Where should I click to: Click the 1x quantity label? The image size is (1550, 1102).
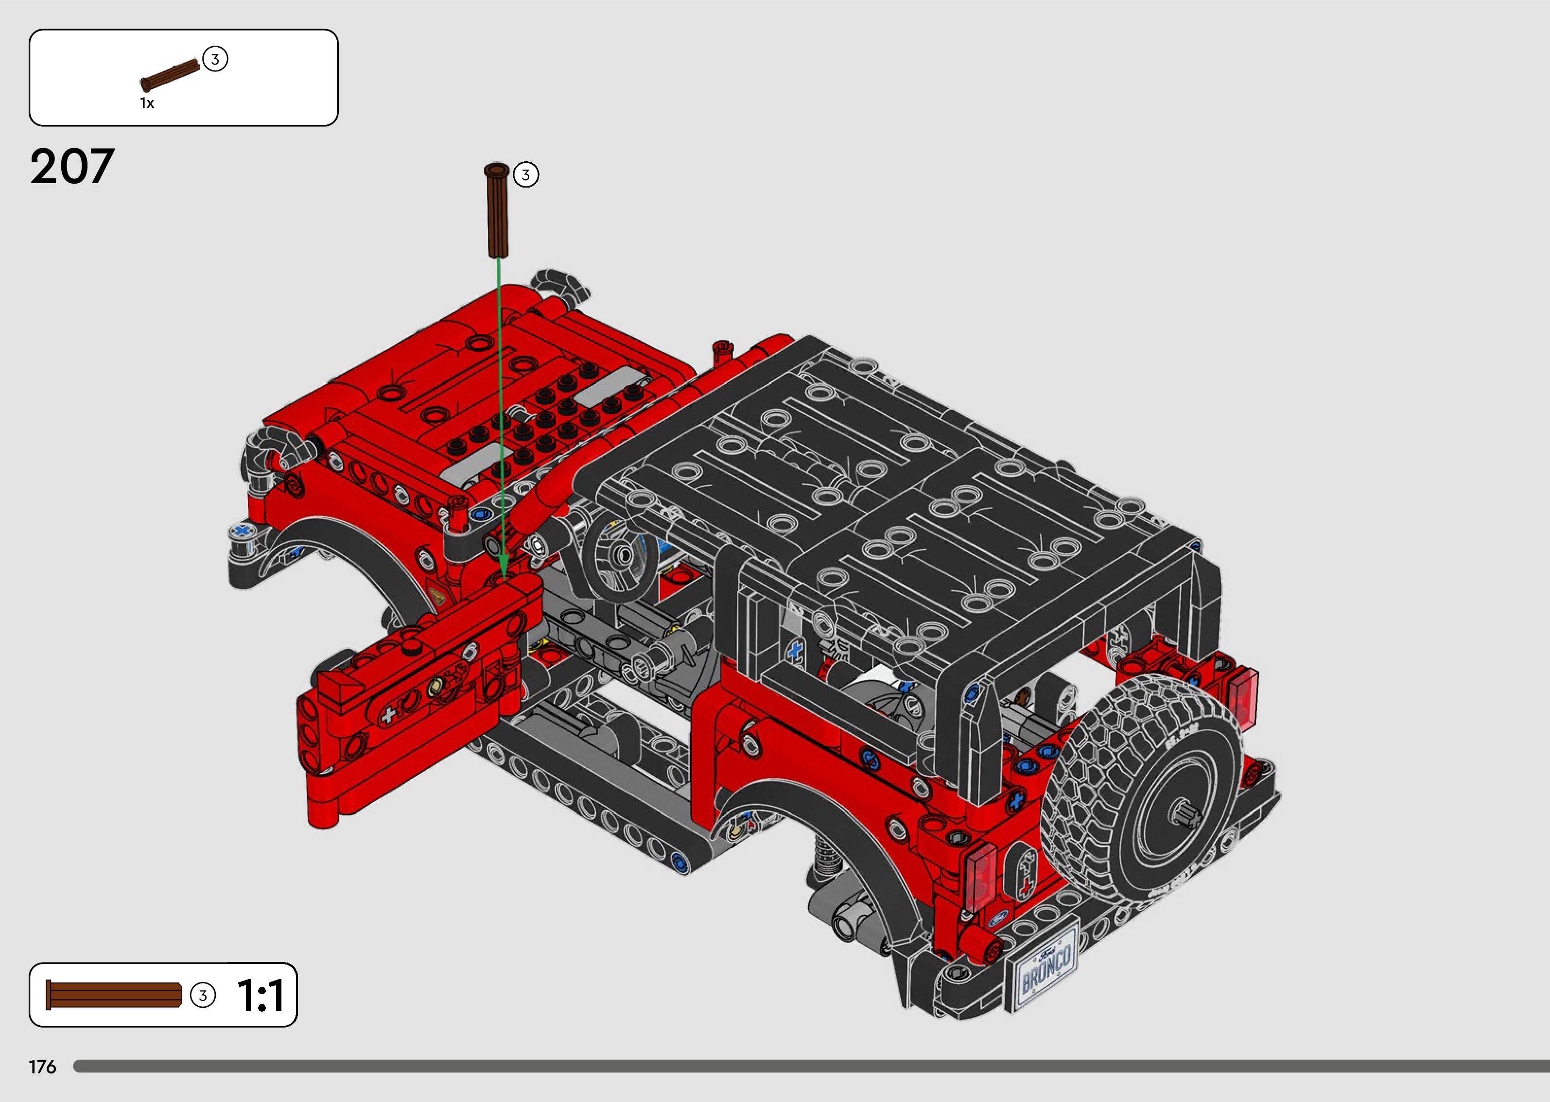[x=147, y=103]
